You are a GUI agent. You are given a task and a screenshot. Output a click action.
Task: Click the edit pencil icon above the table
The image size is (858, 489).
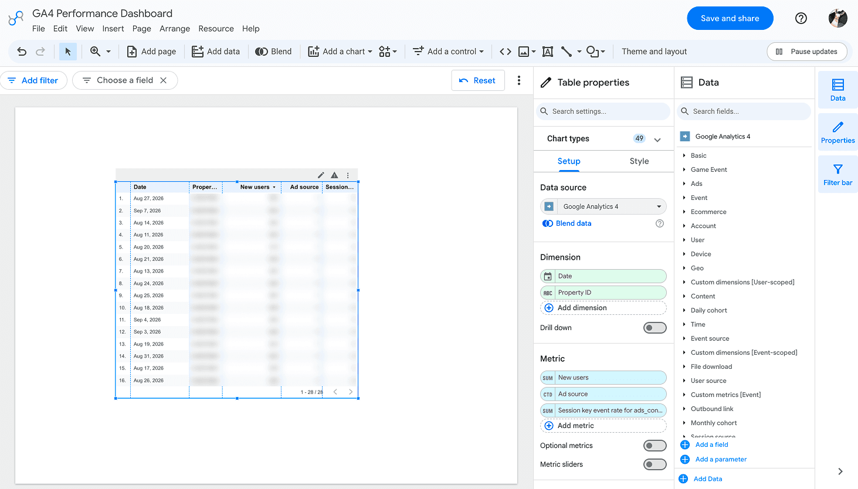321,175
